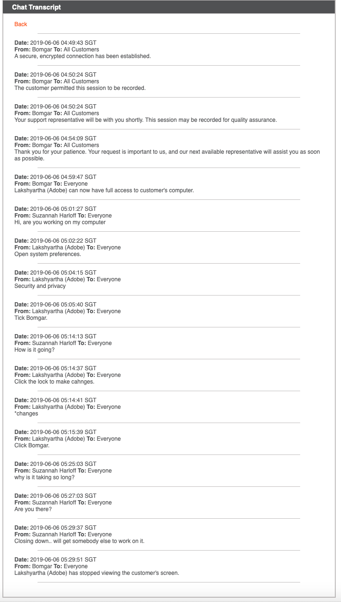Select the 'How is it going?' message
This screenshot has width=341, height=602.
coord(35,349)
